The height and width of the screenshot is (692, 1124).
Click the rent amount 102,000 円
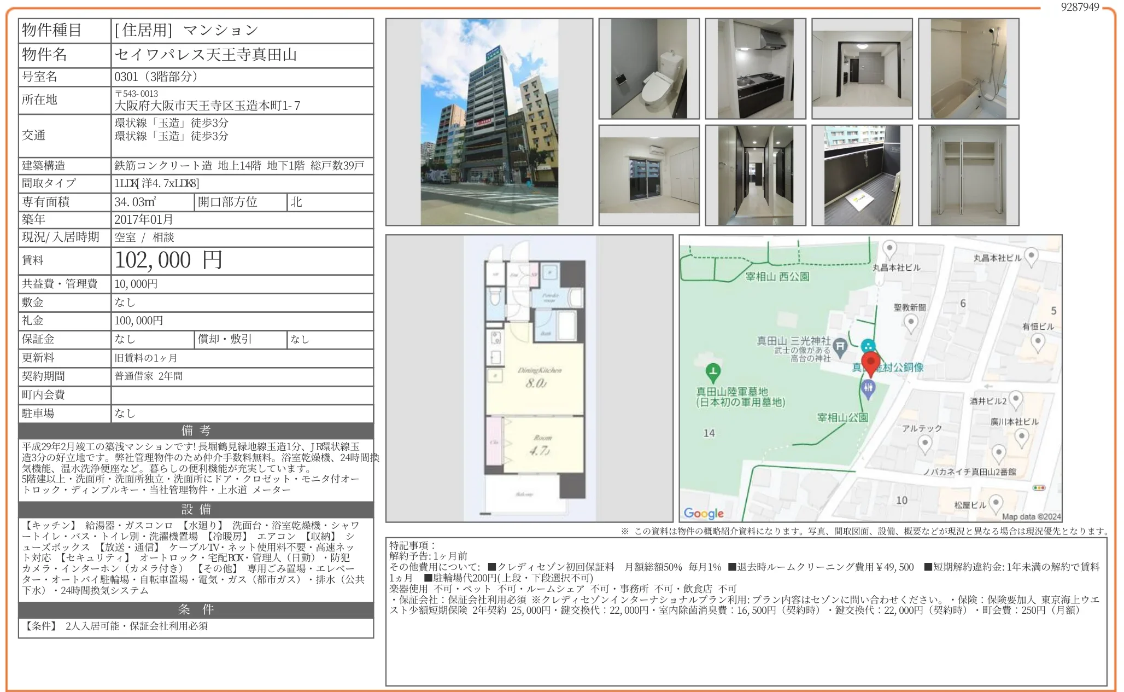coord(168,260)
